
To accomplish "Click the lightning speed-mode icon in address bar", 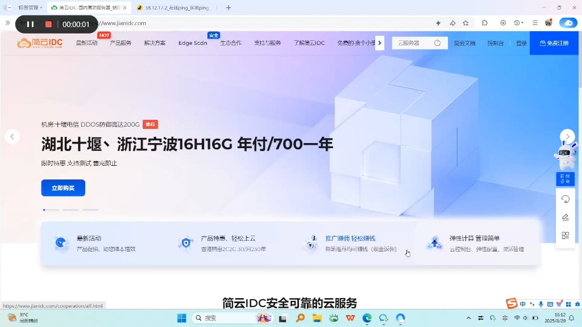I will tap(438, 23).
